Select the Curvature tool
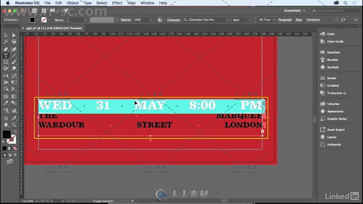 click(14, 49)
